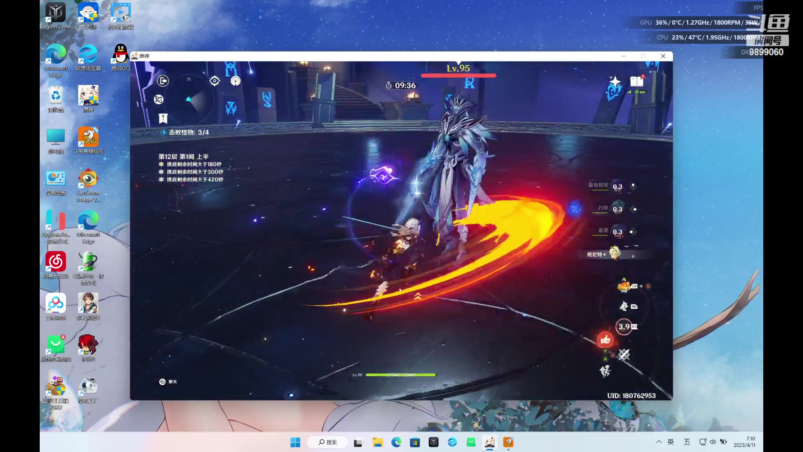Open the bookmark alert icon below minimap
Image resolution: width=803 pixels, height=452 pixels.
point(163,118)
